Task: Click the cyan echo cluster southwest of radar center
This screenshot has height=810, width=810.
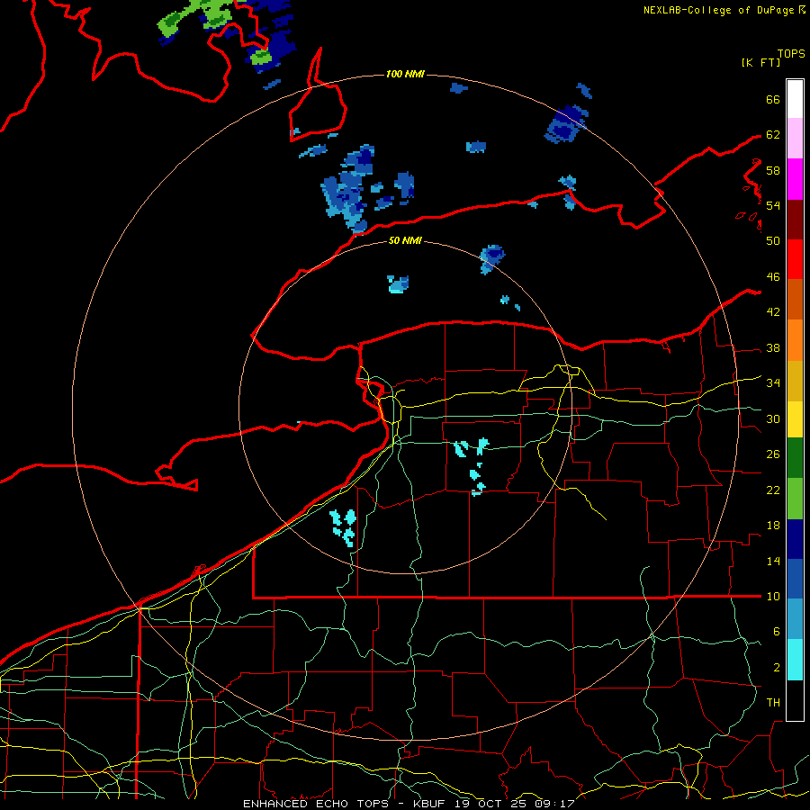Action: [x=344, y=527]
